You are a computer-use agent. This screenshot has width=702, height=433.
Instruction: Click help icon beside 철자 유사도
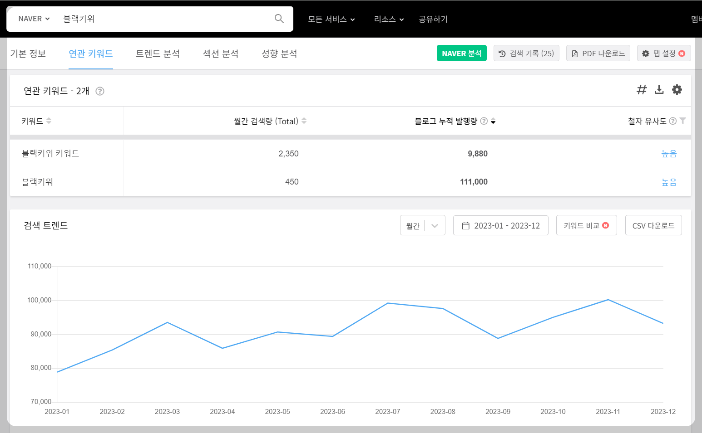point(673,121)
